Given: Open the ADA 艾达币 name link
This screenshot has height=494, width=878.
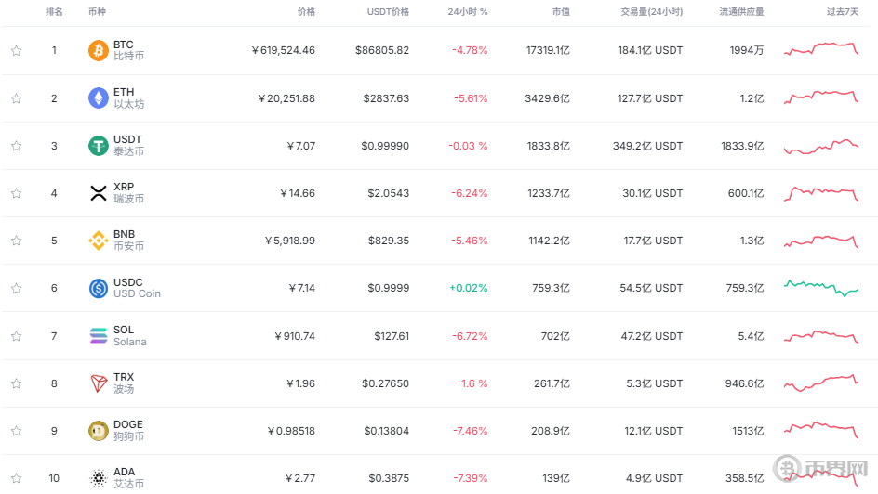Looking at the screenshot, I should [x=128, y=478].
